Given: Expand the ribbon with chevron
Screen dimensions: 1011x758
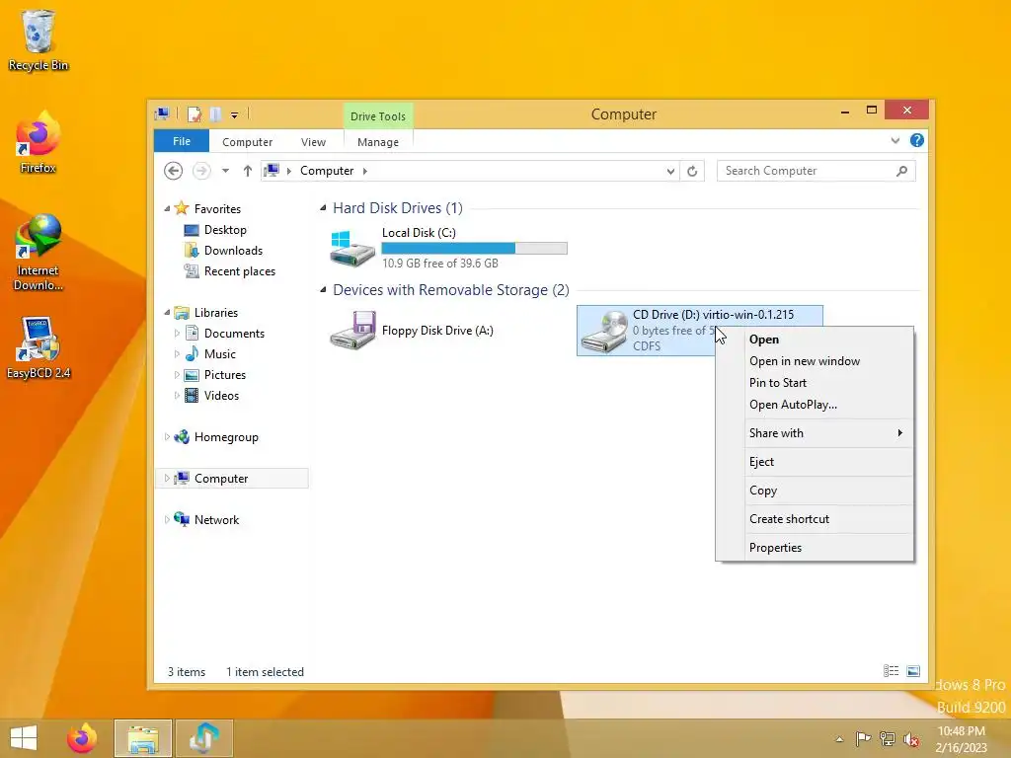Looking at the screenshot, I should (894, 140).
